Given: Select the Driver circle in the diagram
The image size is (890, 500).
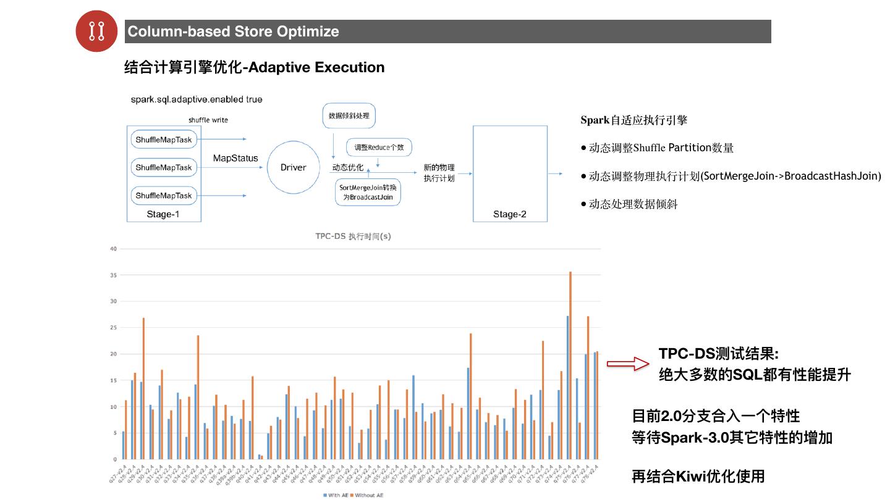Looking at the screenshot, I should [x=293, y=167].
